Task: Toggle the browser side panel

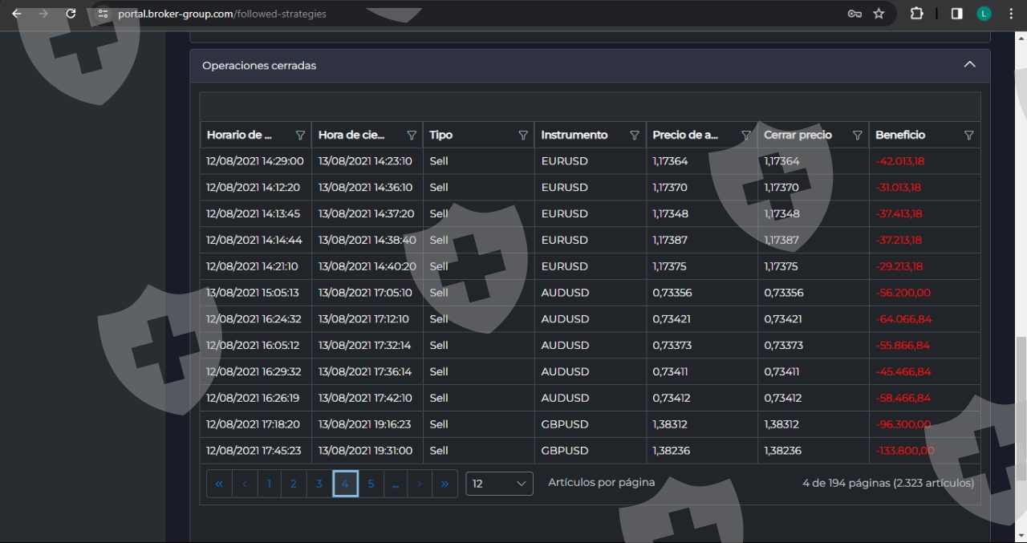Action: click(956, 14)
